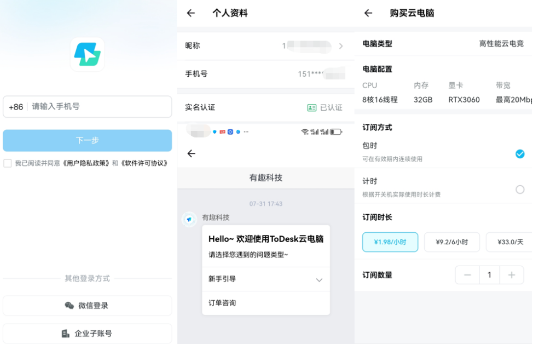The image size is (533, 344).
Task: Open 《软件许可协议》 link
Action: click(144, 163)
